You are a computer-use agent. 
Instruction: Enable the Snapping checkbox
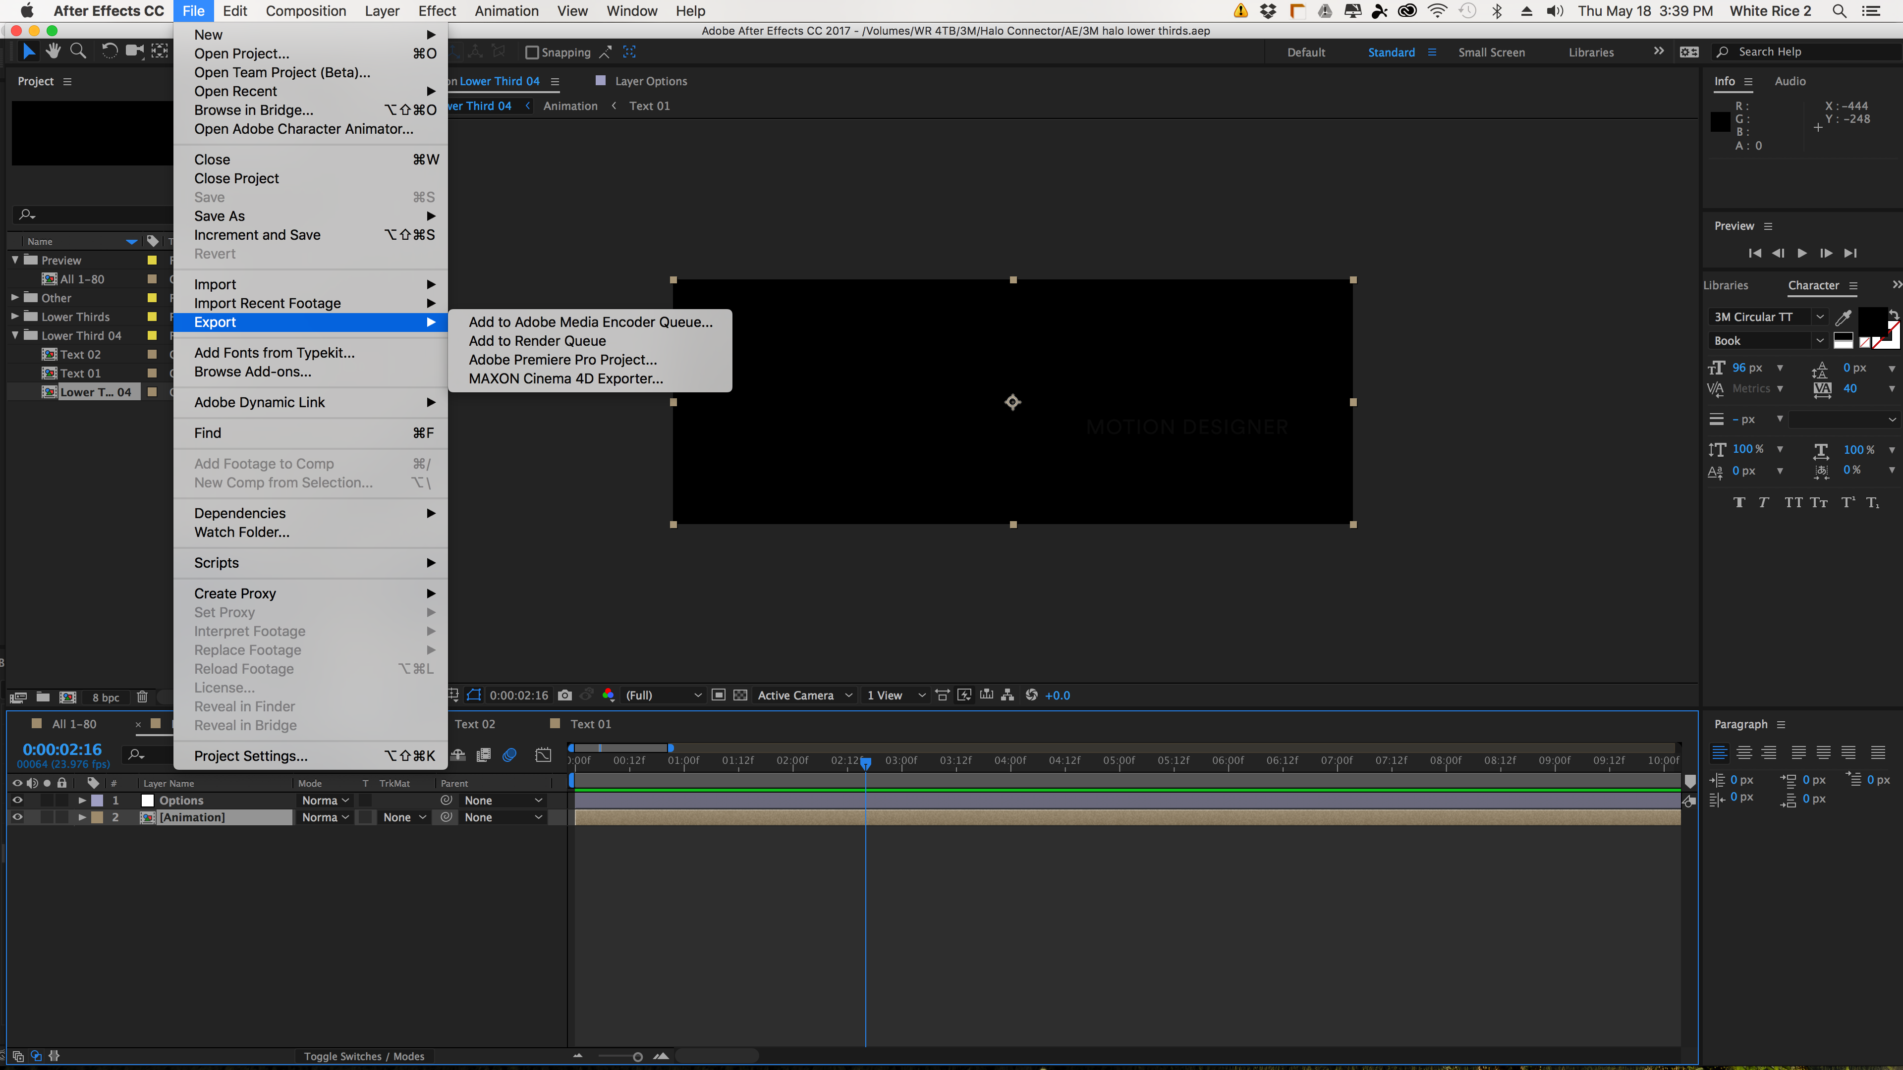click(532, 53)
